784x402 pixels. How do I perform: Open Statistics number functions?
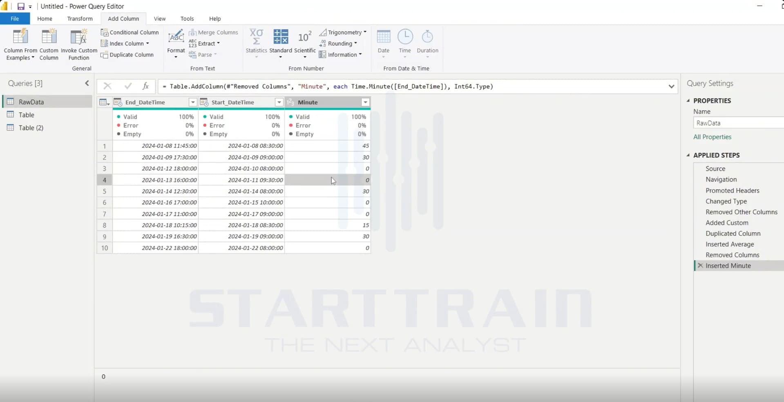tap(256, 44)
